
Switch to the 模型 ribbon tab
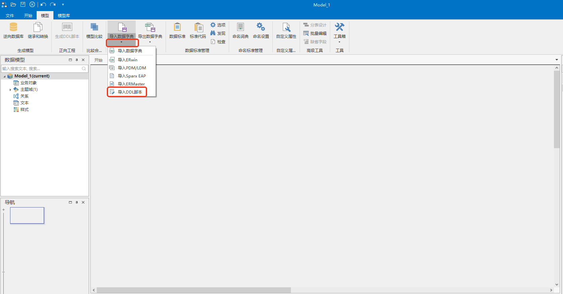pyautogui.click(x=45, y=15)
